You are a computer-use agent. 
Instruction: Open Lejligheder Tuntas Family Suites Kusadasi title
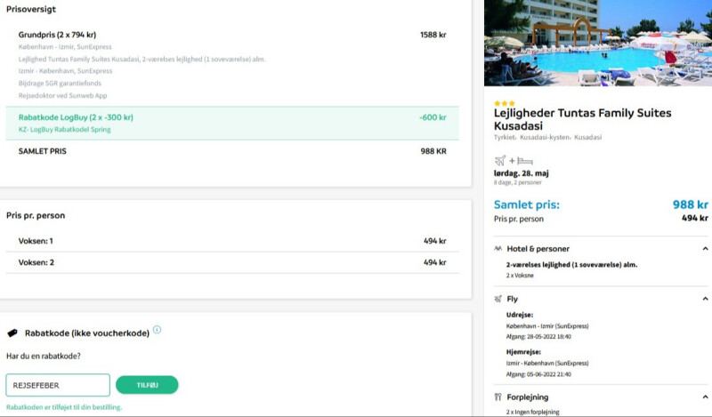[582, 119]
